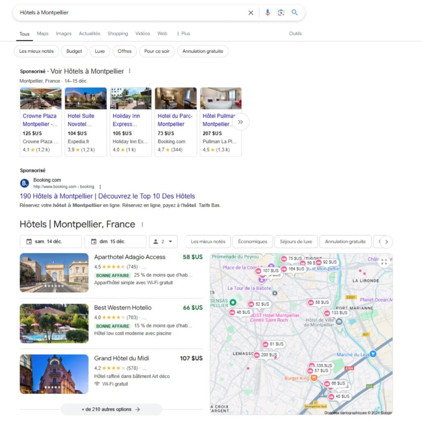Image resolution: width=421 pixels, height=421 pixels.
Task: Open Google Lens image search icon
Action: click(281, 12)
